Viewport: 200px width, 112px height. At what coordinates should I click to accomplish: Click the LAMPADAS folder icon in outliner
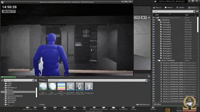(160, 20)
